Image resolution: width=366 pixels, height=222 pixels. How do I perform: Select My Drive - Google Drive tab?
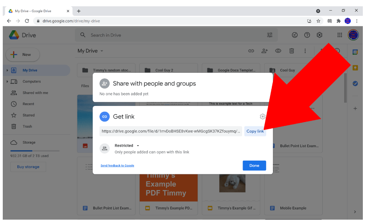(39, 11)
